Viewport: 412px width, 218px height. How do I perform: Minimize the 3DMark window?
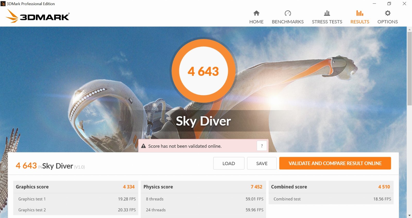(374, 4)
